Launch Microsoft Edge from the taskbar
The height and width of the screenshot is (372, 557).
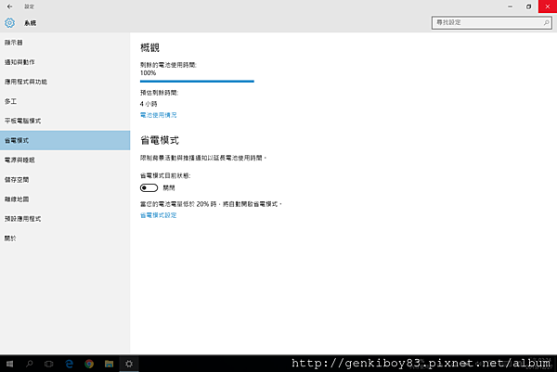[x=70, y=364]
